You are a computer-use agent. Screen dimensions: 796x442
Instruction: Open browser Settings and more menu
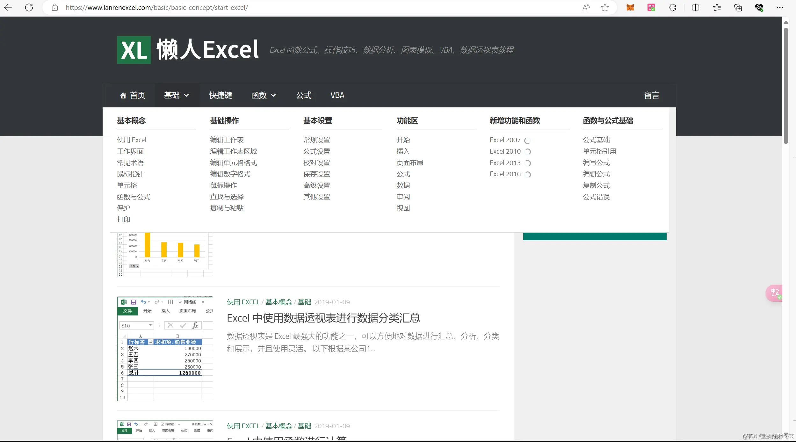[x=780, y=7]
